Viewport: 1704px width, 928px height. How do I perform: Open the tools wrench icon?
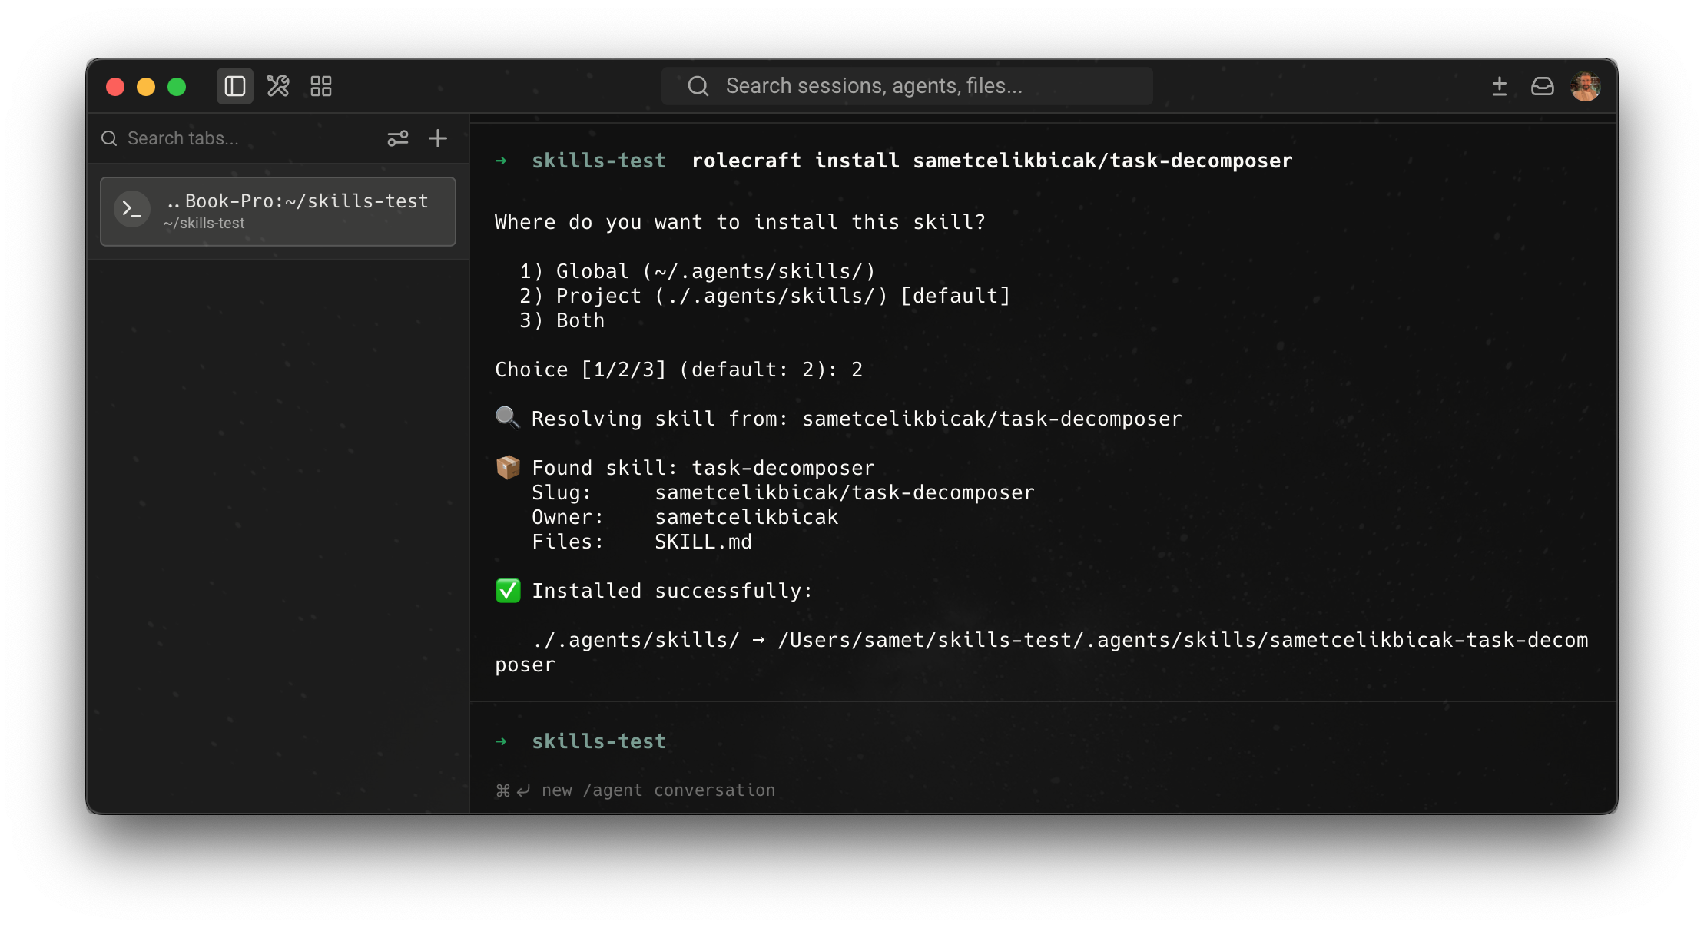tap(278, 86)
